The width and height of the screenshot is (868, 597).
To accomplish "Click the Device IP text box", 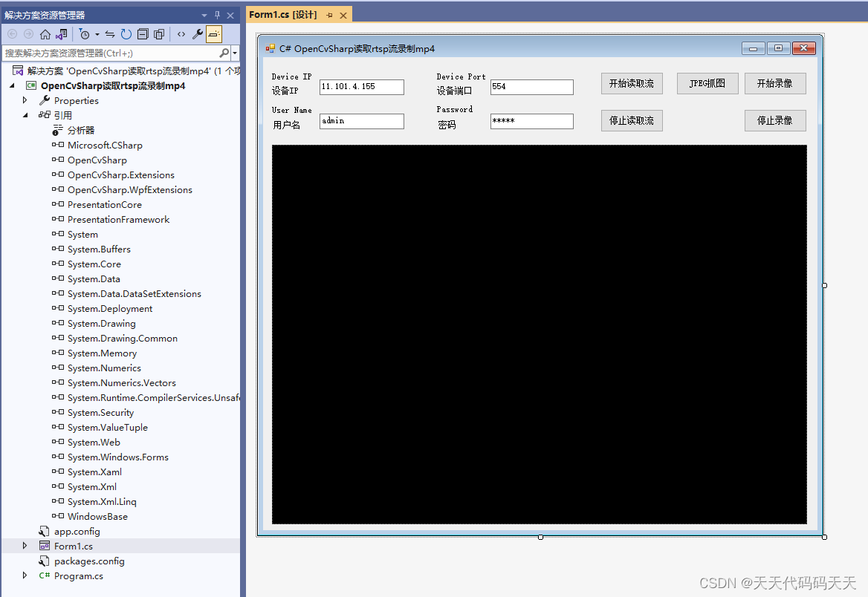I will pos(361,87).
